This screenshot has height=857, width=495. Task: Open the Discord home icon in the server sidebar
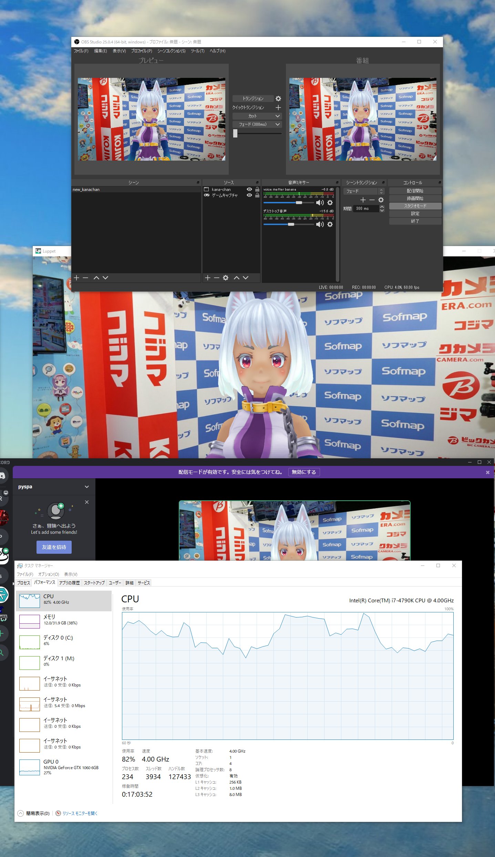(x=3, y=476)
